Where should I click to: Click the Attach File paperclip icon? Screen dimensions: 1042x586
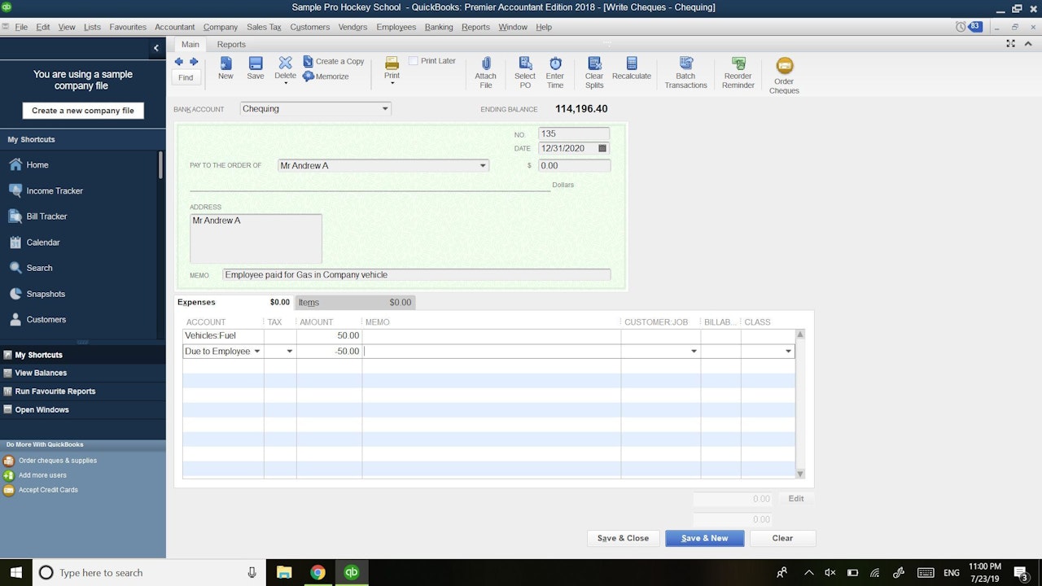pos(485,64)
